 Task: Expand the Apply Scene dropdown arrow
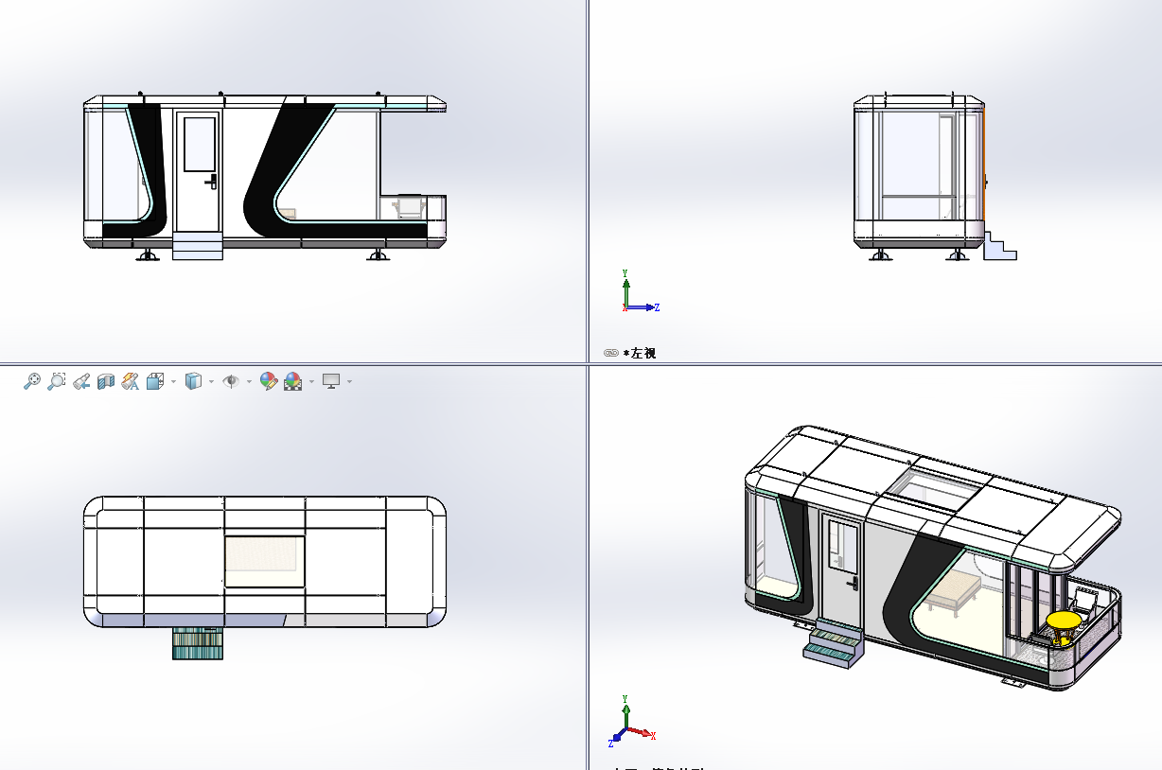pos(311,382)
